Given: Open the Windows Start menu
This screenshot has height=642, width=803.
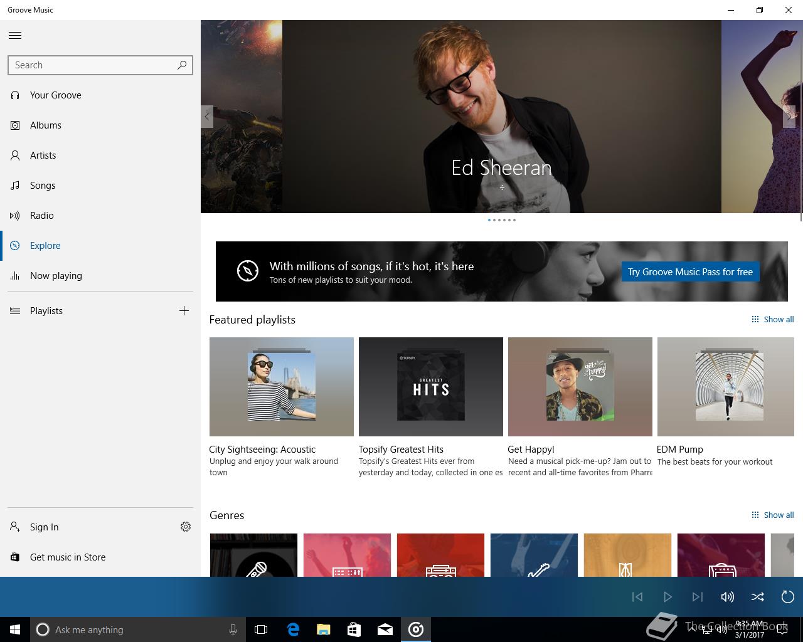Looking at the screenshot, I should (15, 629).
